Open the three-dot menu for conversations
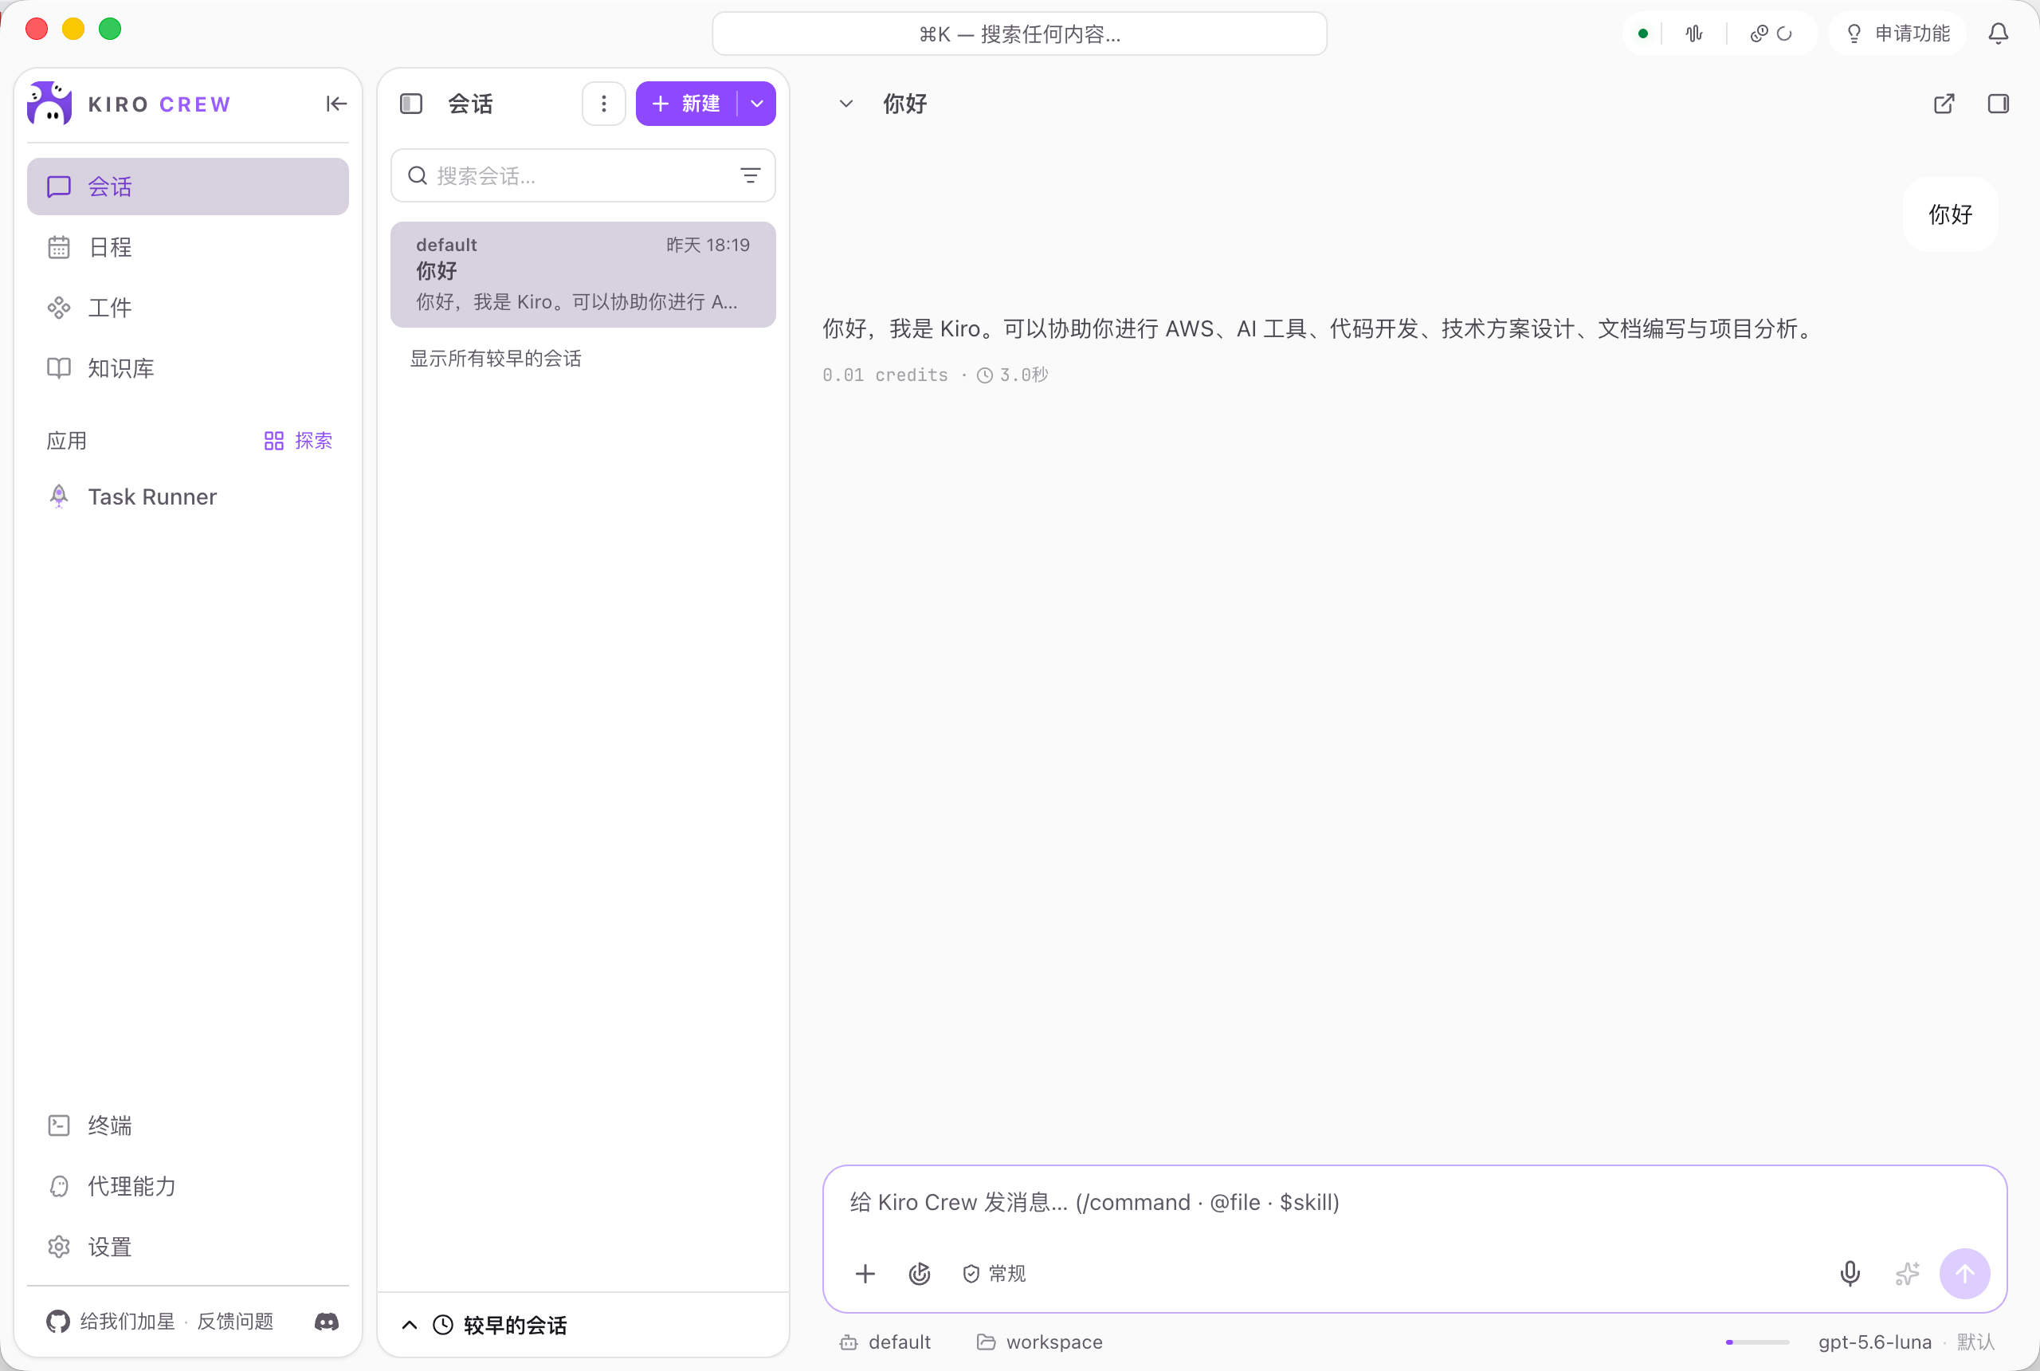Image resolution: width=2040 pixels, height=1371 pixels. (x=604, y=104)
